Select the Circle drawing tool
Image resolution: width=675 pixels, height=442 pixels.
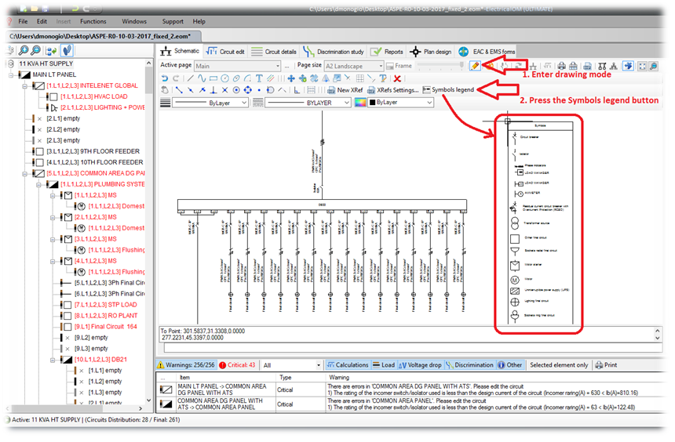[x=224, y=78]
